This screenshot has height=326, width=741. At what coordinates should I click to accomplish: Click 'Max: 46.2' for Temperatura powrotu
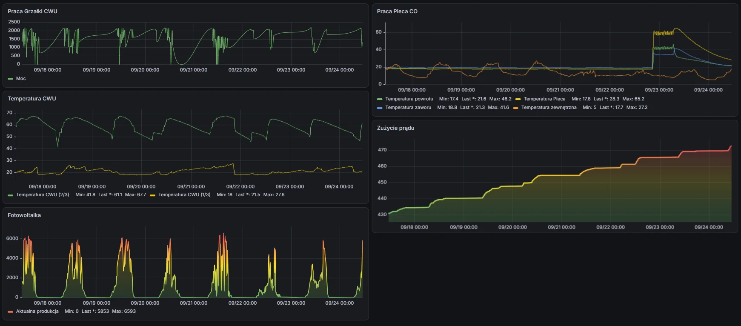(x=500, y=99)
